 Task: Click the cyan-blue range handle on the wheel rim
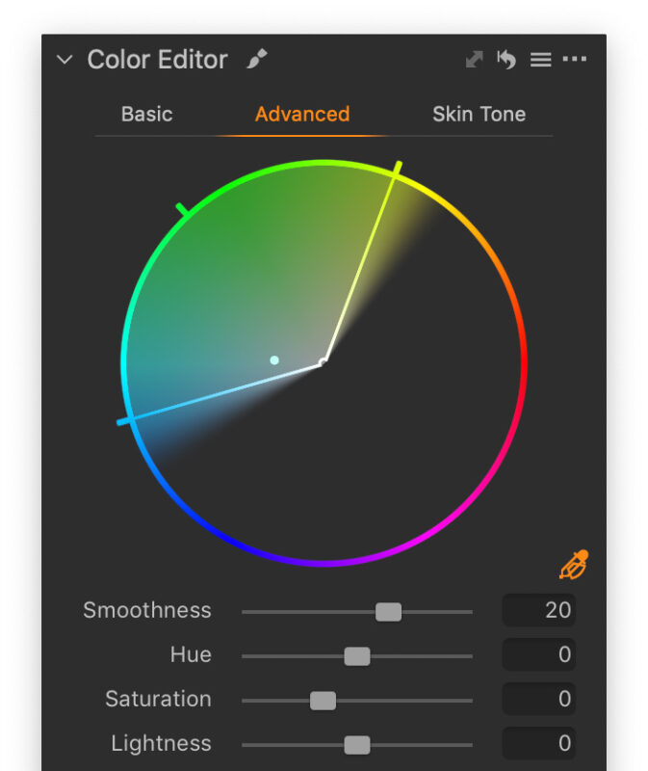click(125, 421)
